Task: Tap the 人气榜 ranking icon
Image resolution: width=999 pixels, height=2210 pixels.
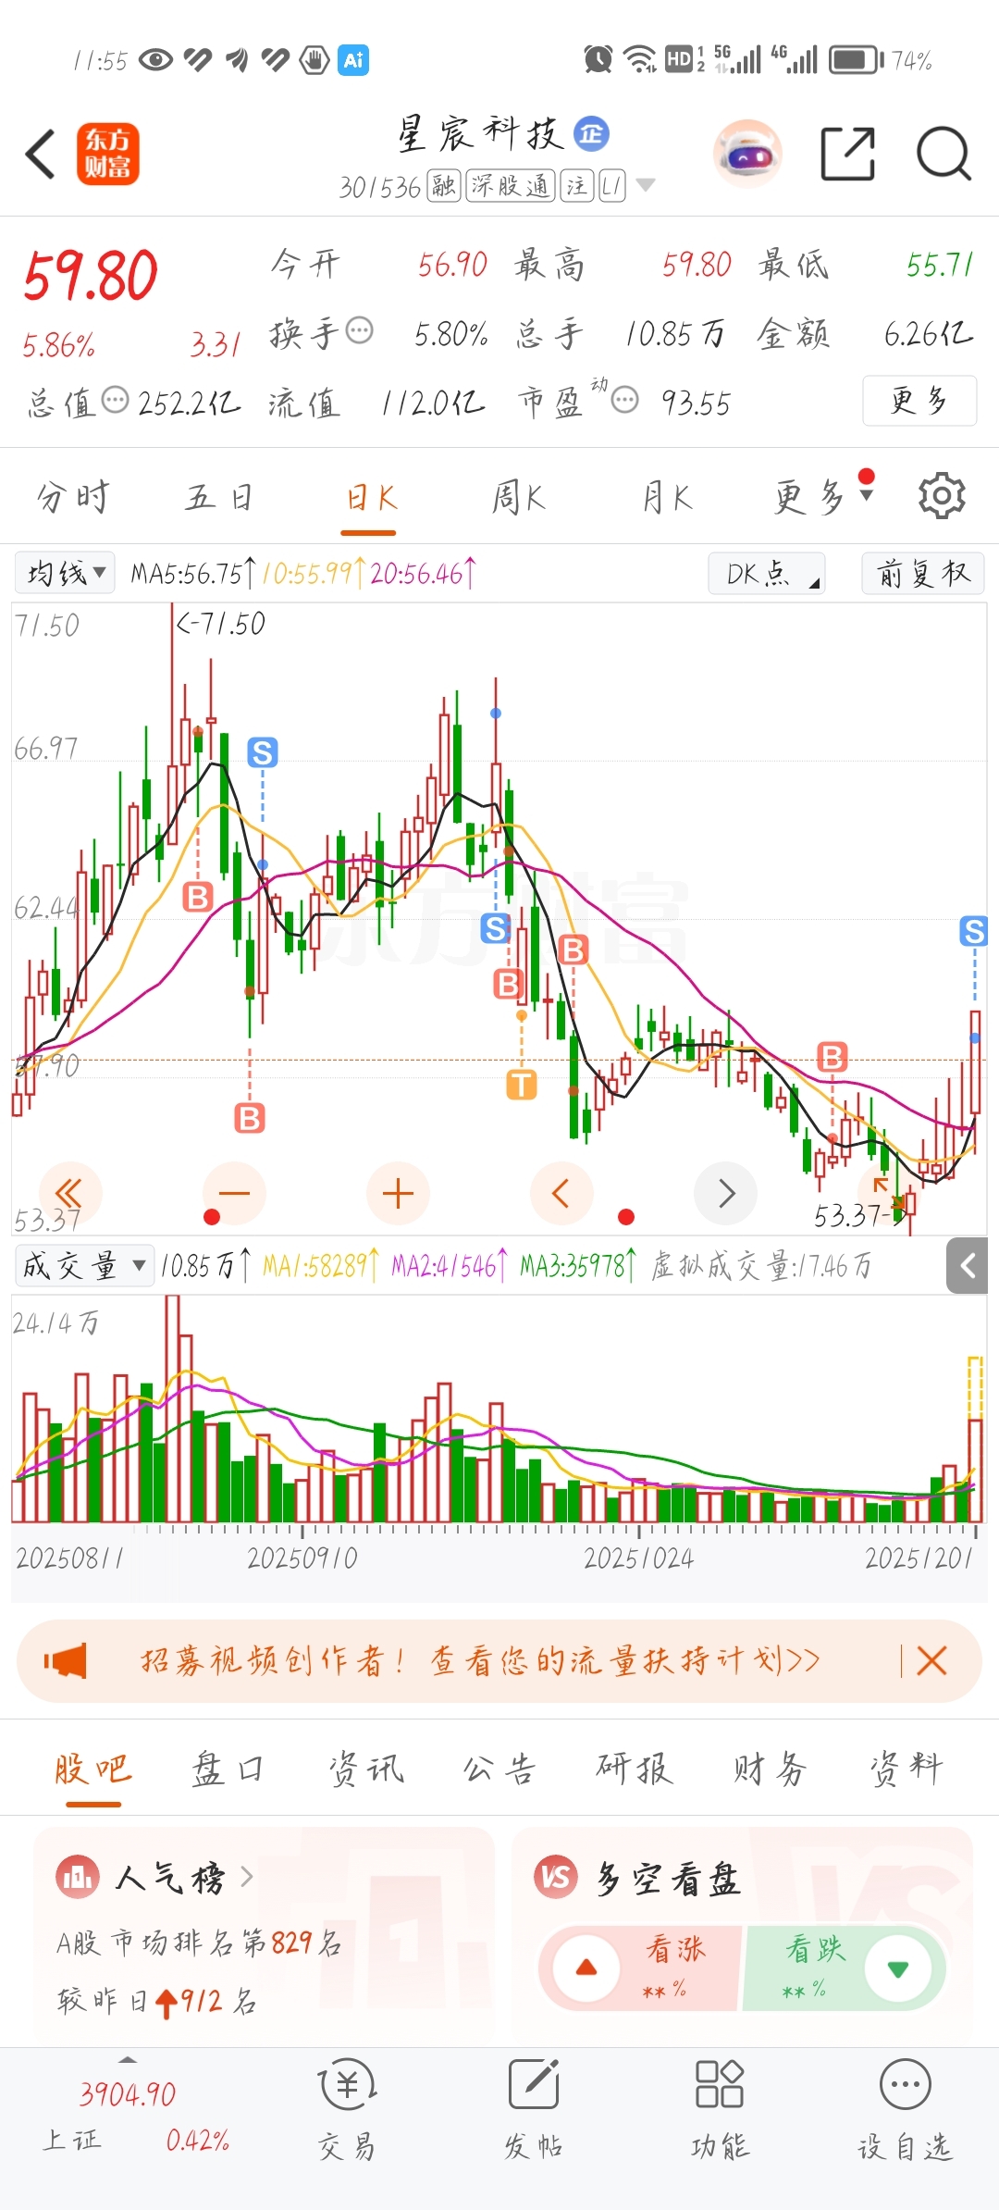Action: pyautogui.click(x=78, y=1877)
